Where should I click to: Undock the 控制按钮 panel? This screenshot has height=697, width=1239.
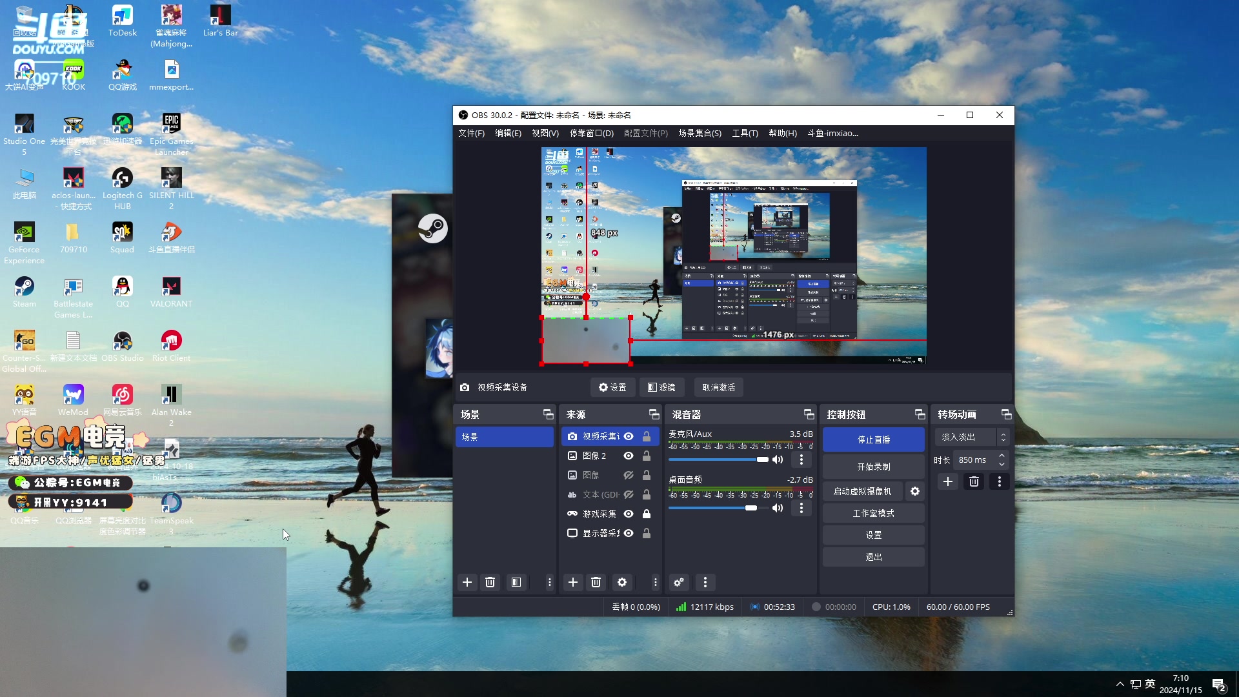click(x=920, y=414)
